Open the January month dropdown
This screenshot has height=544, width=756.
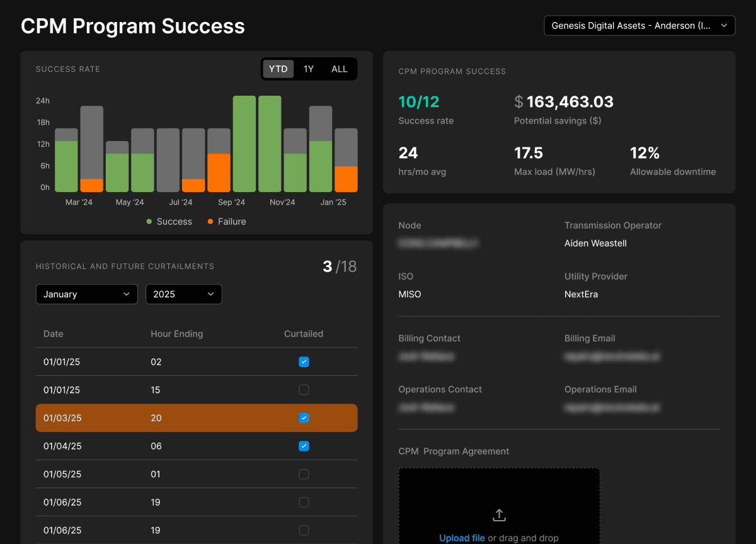[86, 294]
